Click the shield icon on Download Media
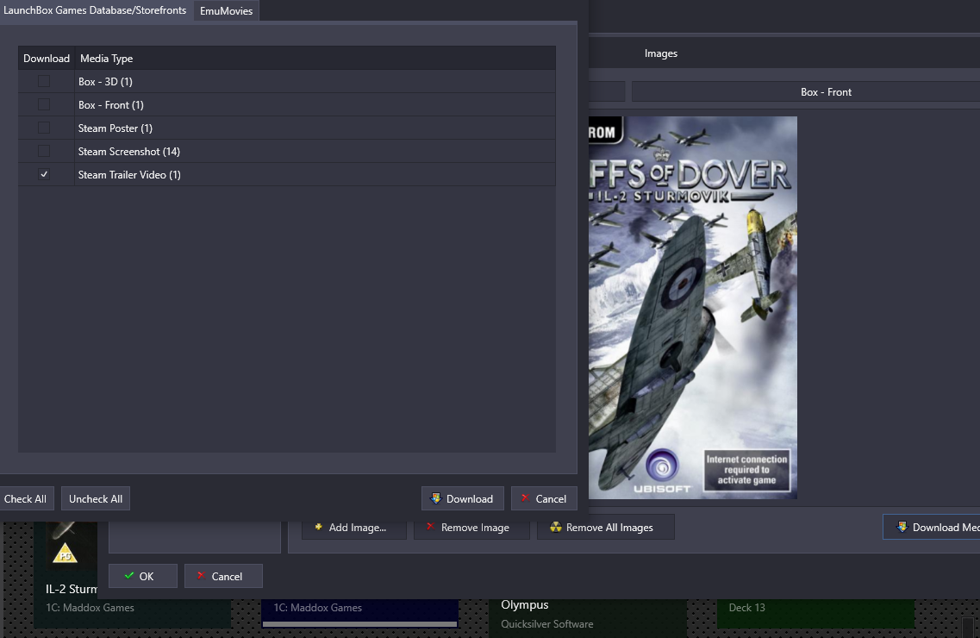The height and width of the screenshot is (638, 980). 902,527
